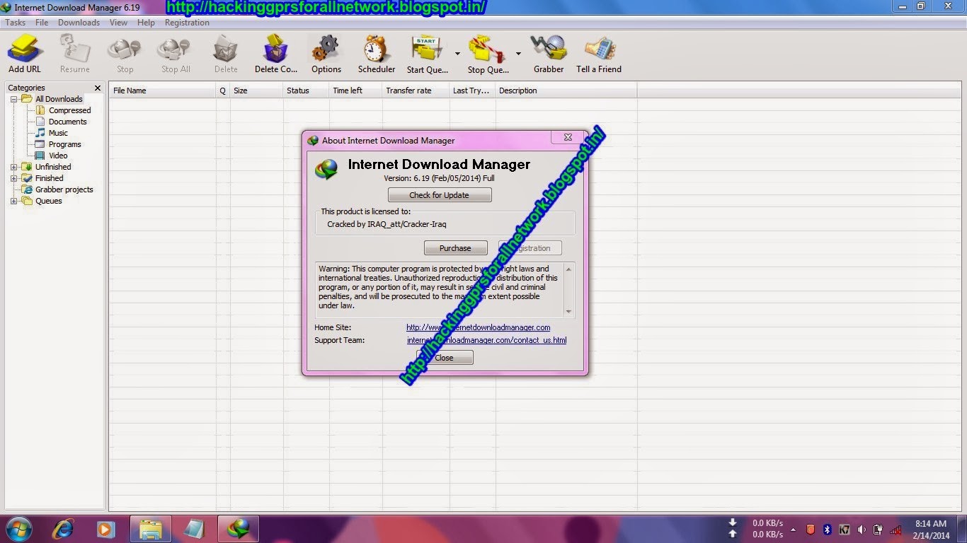Open Windows Explorer folder on taskbar
The image size is (967, 543).
pyautogui.click(x=151, y=529)
